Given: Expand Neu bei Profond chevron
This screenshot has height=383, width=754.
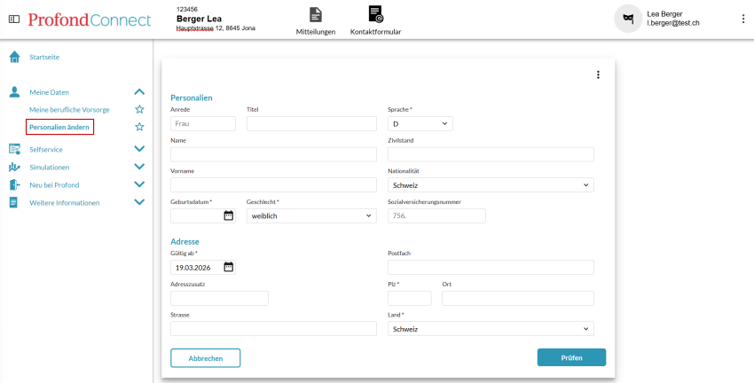Looking at the screenshot, I should [139, 184].
